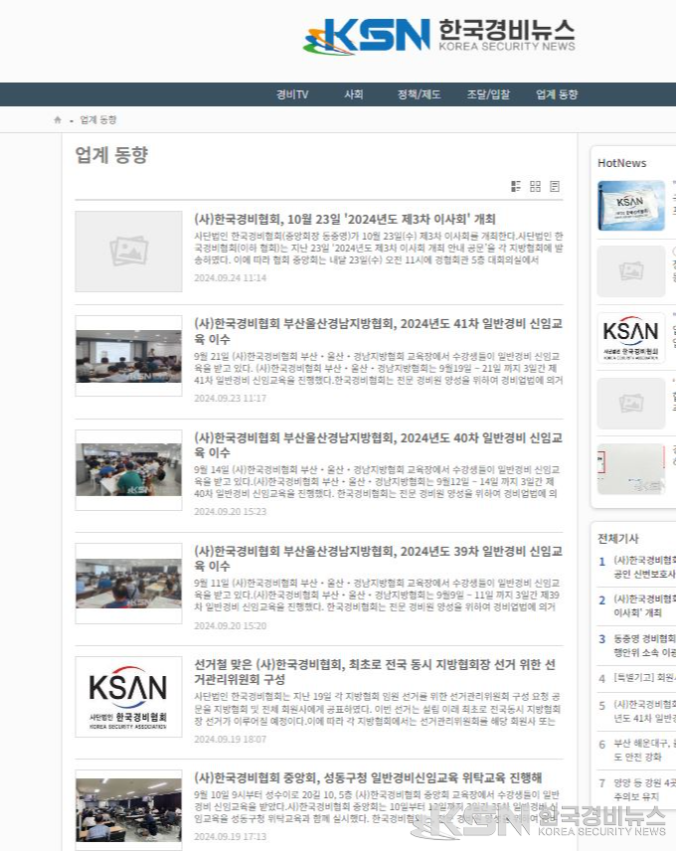Image resolution: width=677 pixels, height=851 pixels.
Task: Open article on 성동구청 위탁교육 진행해
Action: [x=368, y=777]
